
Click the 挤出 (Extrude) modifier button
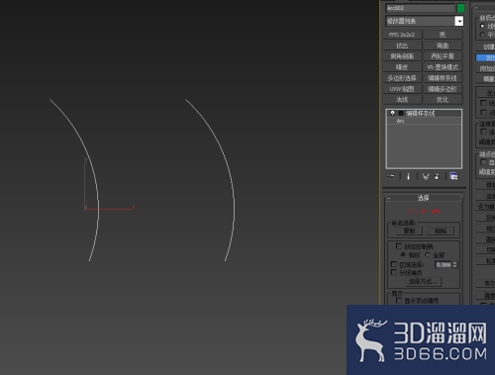pos(402,46)
